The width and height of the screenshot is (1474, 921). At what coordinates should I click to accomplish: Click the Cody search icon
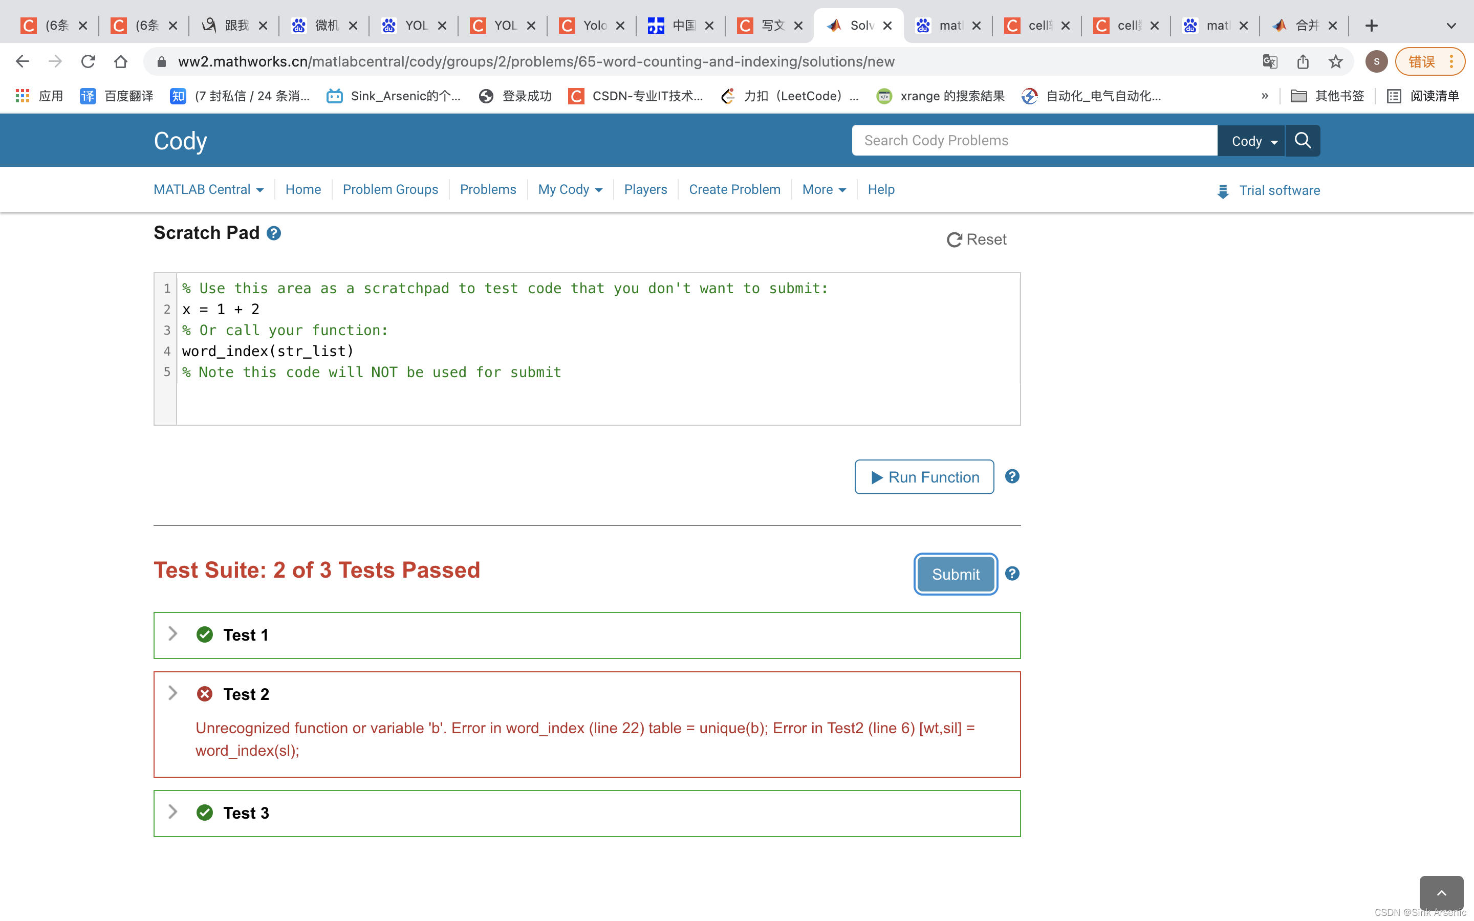click(1303, 139)
